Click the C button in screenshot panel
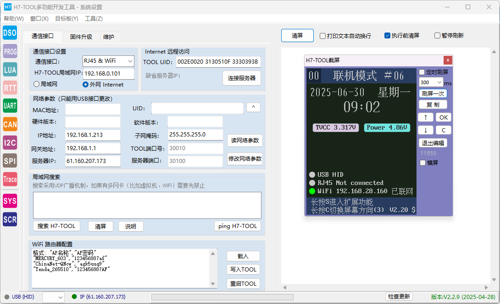Image resolution: width=500 pixels, height=304 pixels. (444, 130)
